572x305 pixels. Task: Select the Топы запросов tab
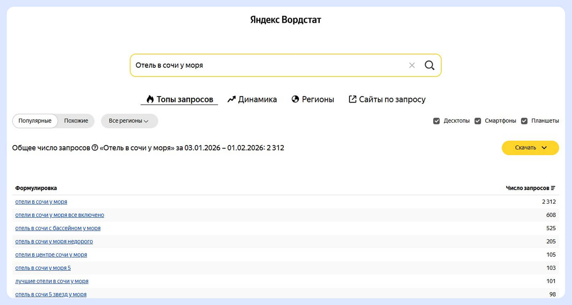179,99
